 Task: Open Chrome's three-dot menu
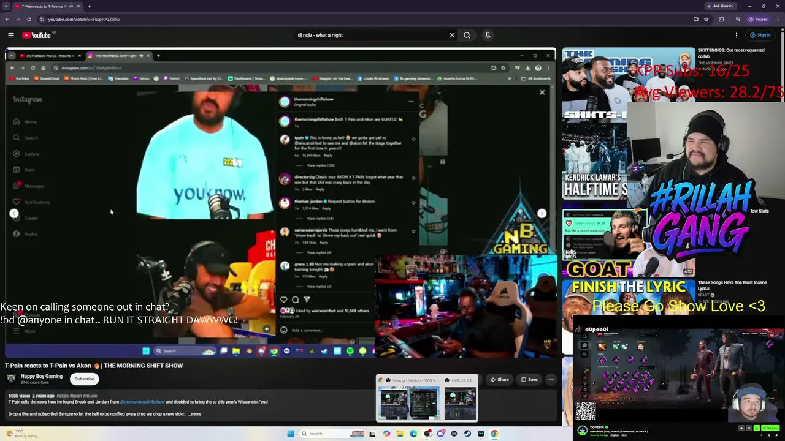777,19
